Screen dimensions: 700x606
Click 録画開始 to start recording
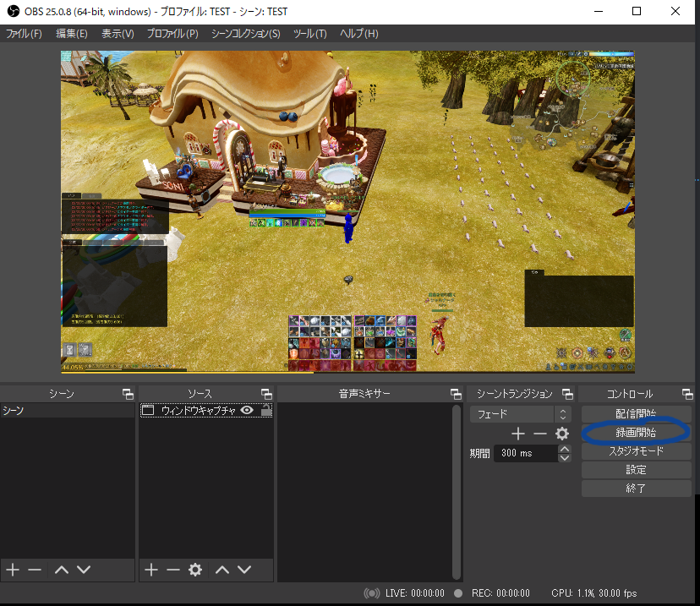pos(636,433)
